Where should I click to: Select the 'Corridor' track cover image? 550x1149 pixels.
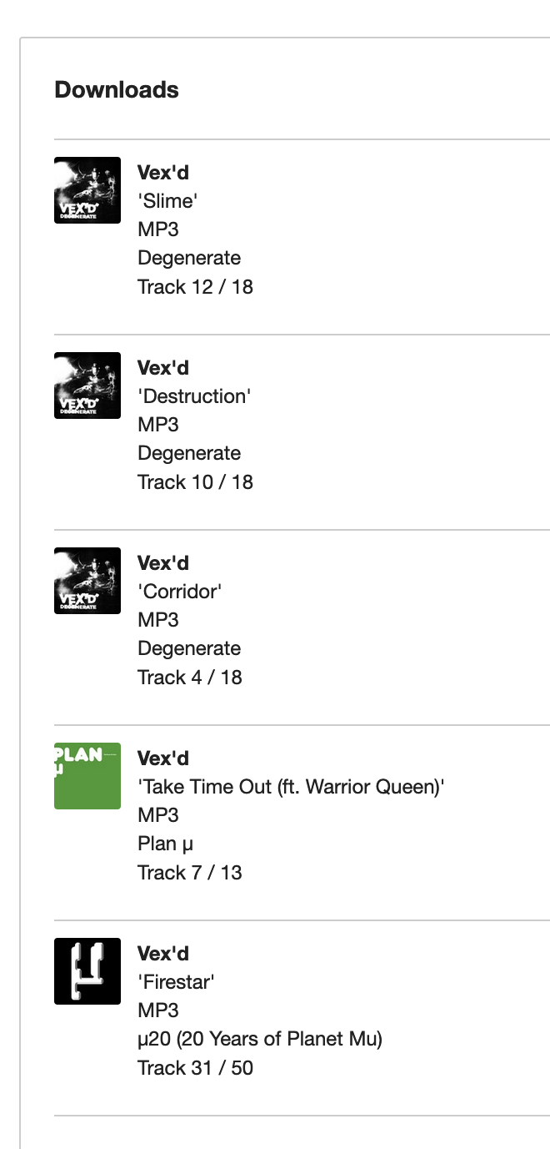click(x=87, y=581)
